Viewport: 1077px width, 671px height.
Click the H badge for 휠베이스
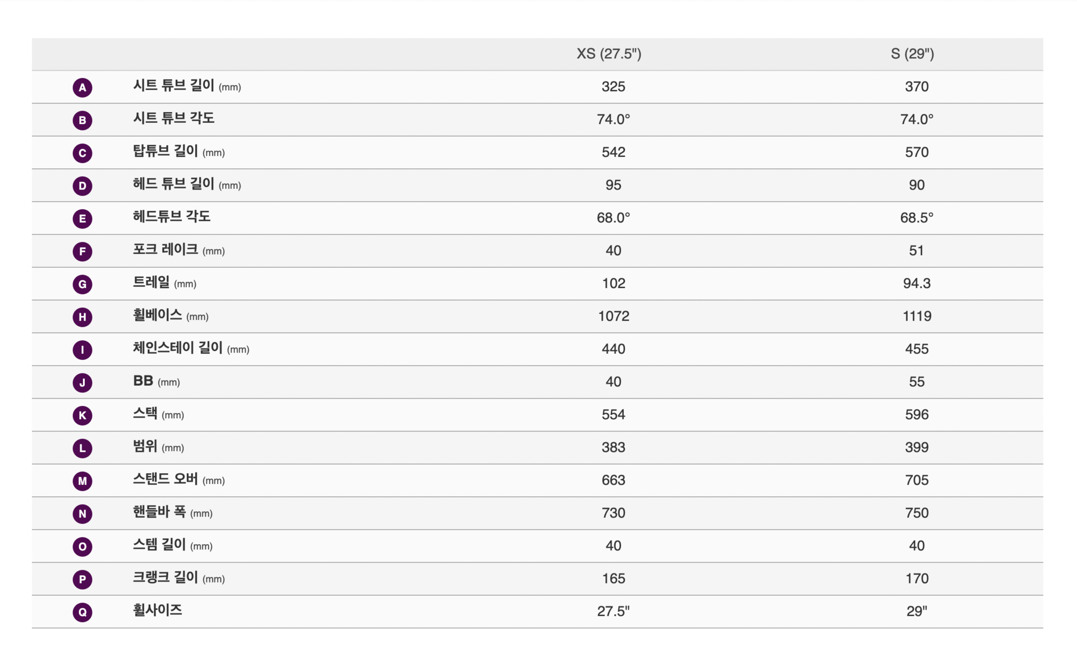coord(82,317)
